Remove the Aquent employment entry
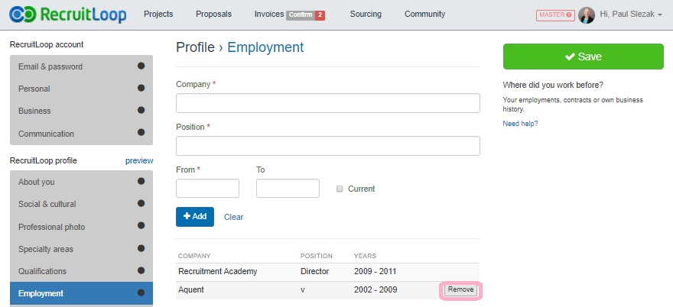This screenshot has height=307, width=673. click(460, 290)
